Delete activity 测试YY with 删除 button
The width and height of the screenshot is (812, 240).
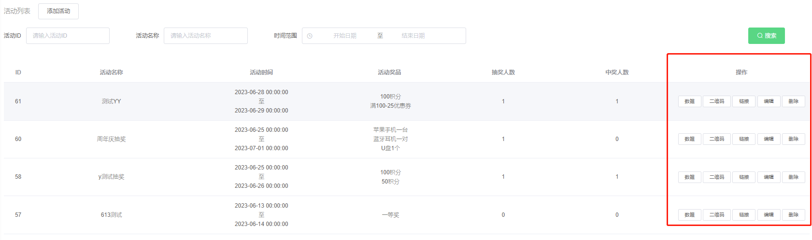point(793,101)
